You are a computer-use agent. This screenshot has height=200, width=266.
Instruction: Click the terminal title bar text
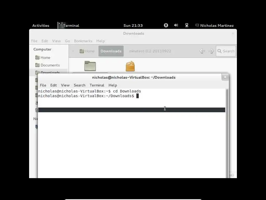[x=134, y=77]
